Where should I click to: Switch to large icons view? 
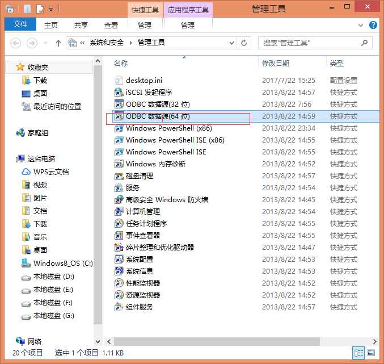click(371, 353)
